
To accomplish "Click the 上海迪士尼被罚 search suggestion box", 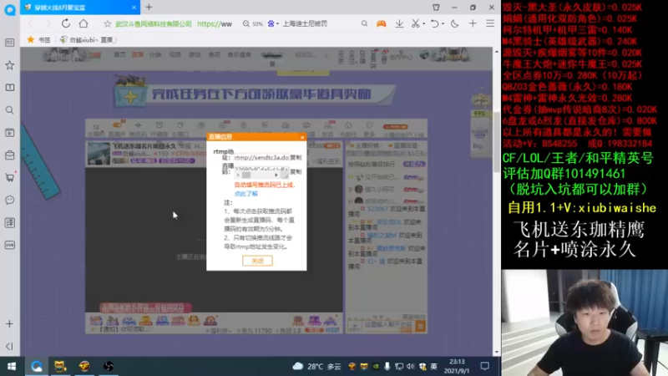I will point(305,24).
